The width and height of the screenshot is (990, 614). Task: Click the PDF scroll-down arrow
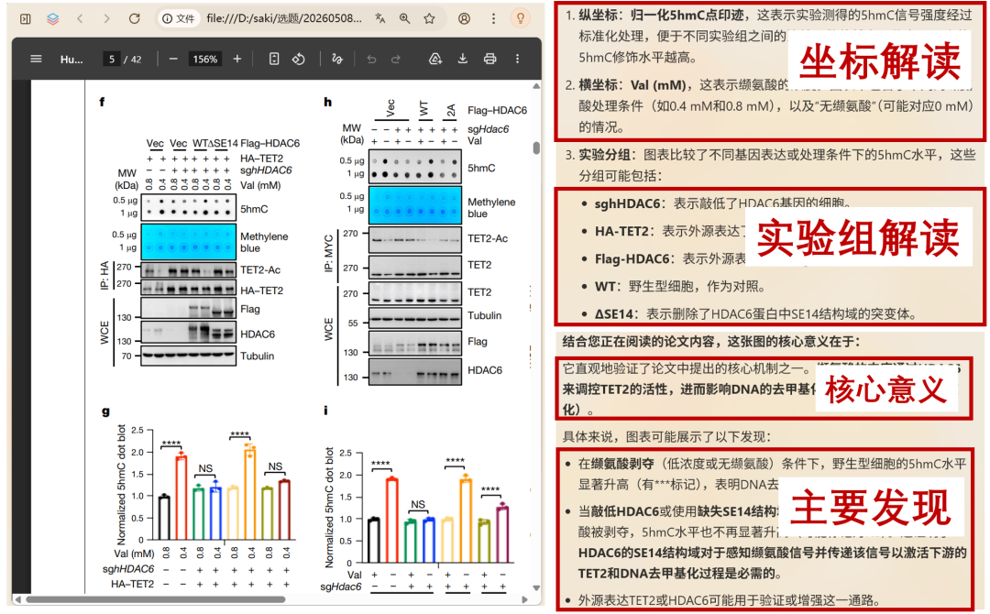click(536, 587)
